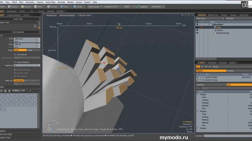
Task: Toggle visibility eye of Directional Light
Action: click(197, 33)
